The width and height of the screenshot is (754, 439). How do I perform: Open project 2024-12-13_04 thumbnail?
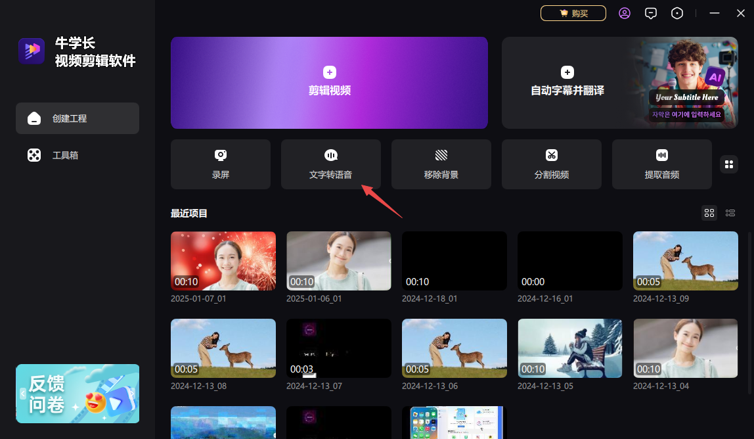coord(686,348)
